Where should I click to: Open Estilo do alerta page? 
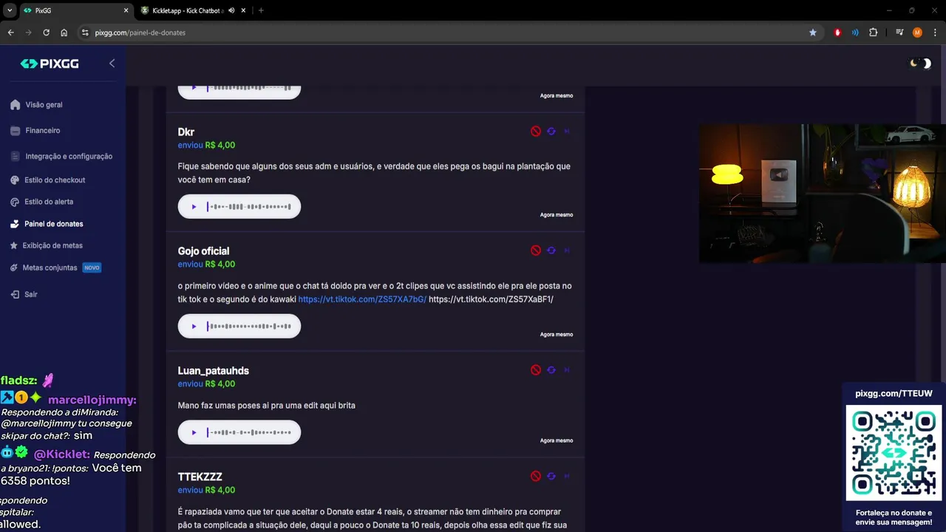(49, 202)
